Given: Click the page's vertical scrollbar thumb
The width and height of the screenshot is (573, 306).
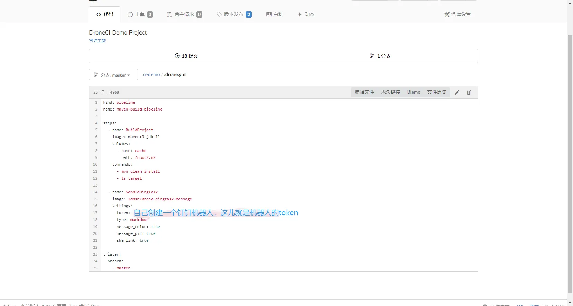Looking at the screenshot, I should pyautogui.click(x=570, y=164).
